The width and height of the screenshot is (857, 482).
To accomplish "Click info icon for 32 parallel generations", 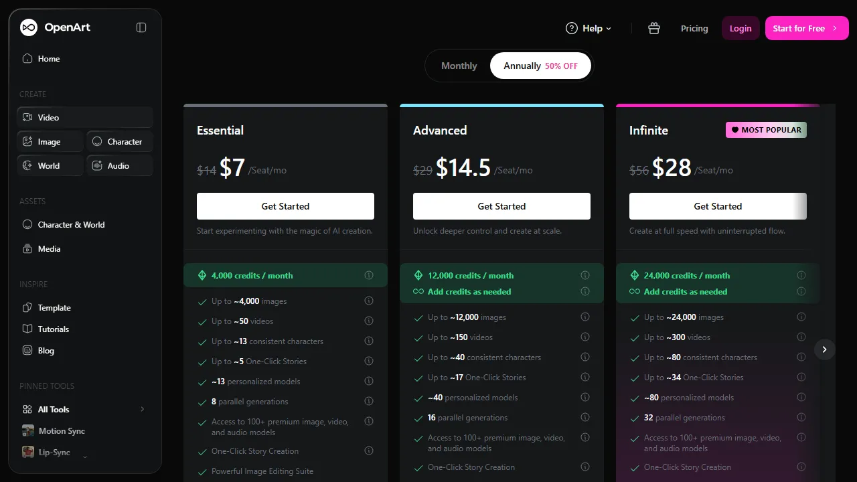I will (801, 418).
